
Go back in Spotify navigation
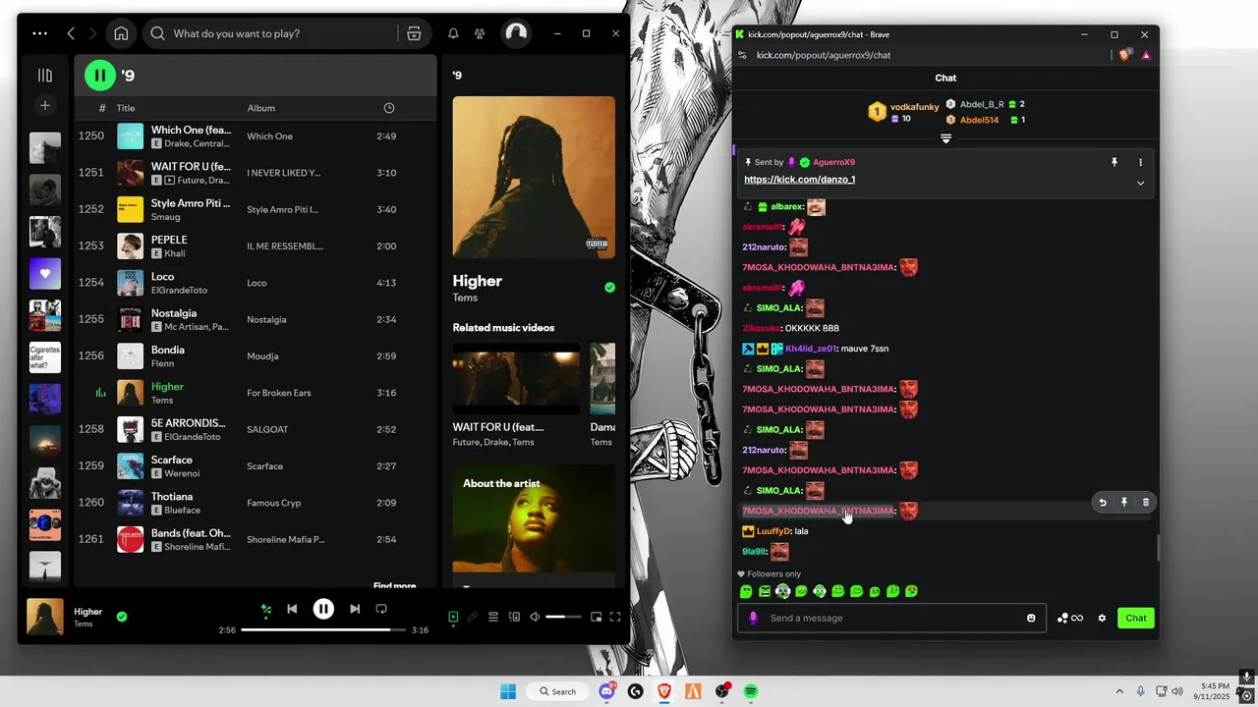pyautogui.click(x=71, y=33)
